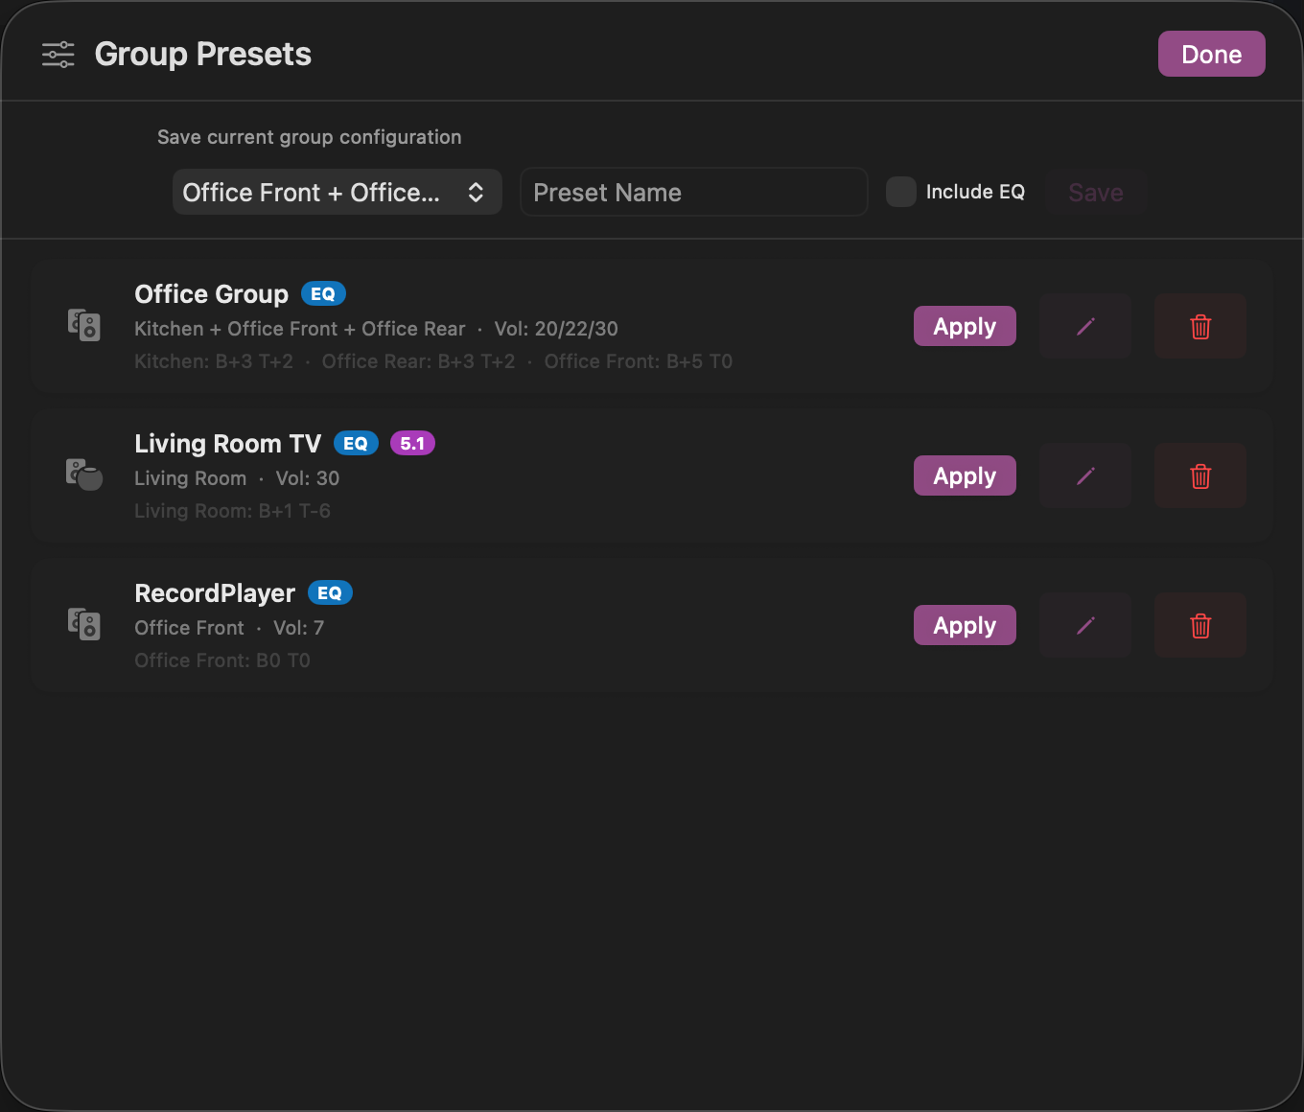Open the Office Front + Office group dropdown
Viewport: 1304px width, 1112px height.
click(338, 192)
